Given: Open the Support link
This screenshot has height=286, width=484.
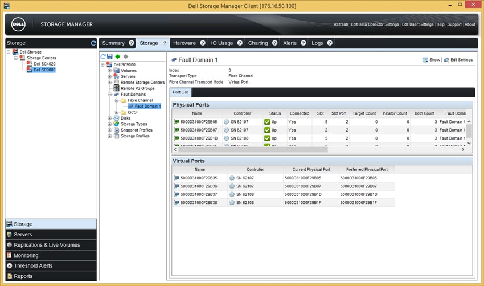Looking at the screenshot, I should pyautogui.click(x=454, y=24).
